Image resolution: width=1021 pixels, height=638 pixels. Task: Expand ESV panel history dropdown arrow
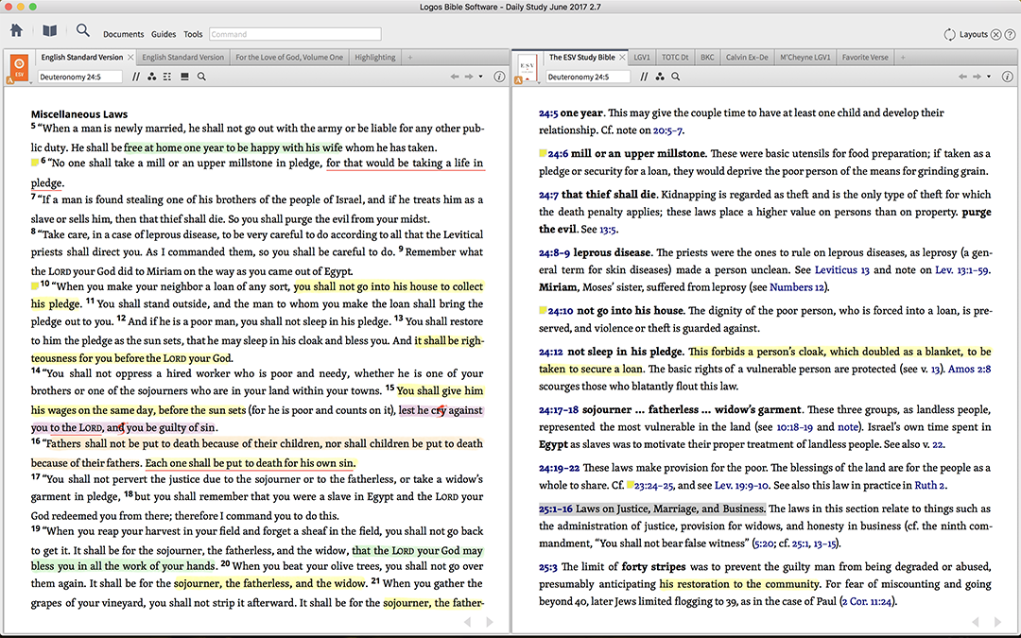tap(481, 77)
